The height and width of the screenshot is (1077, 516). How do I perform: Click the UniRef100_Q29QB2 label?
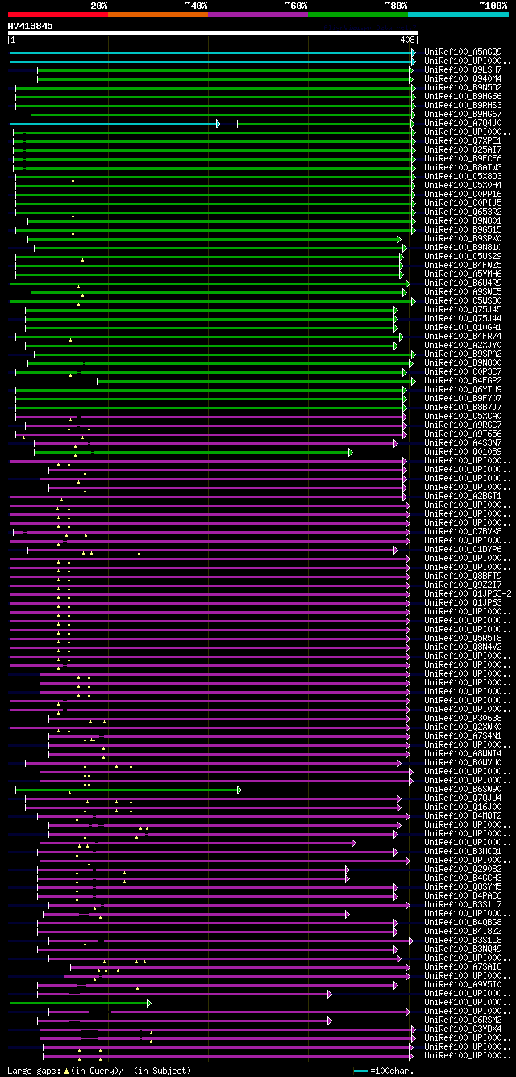click(x=463, y=869)
